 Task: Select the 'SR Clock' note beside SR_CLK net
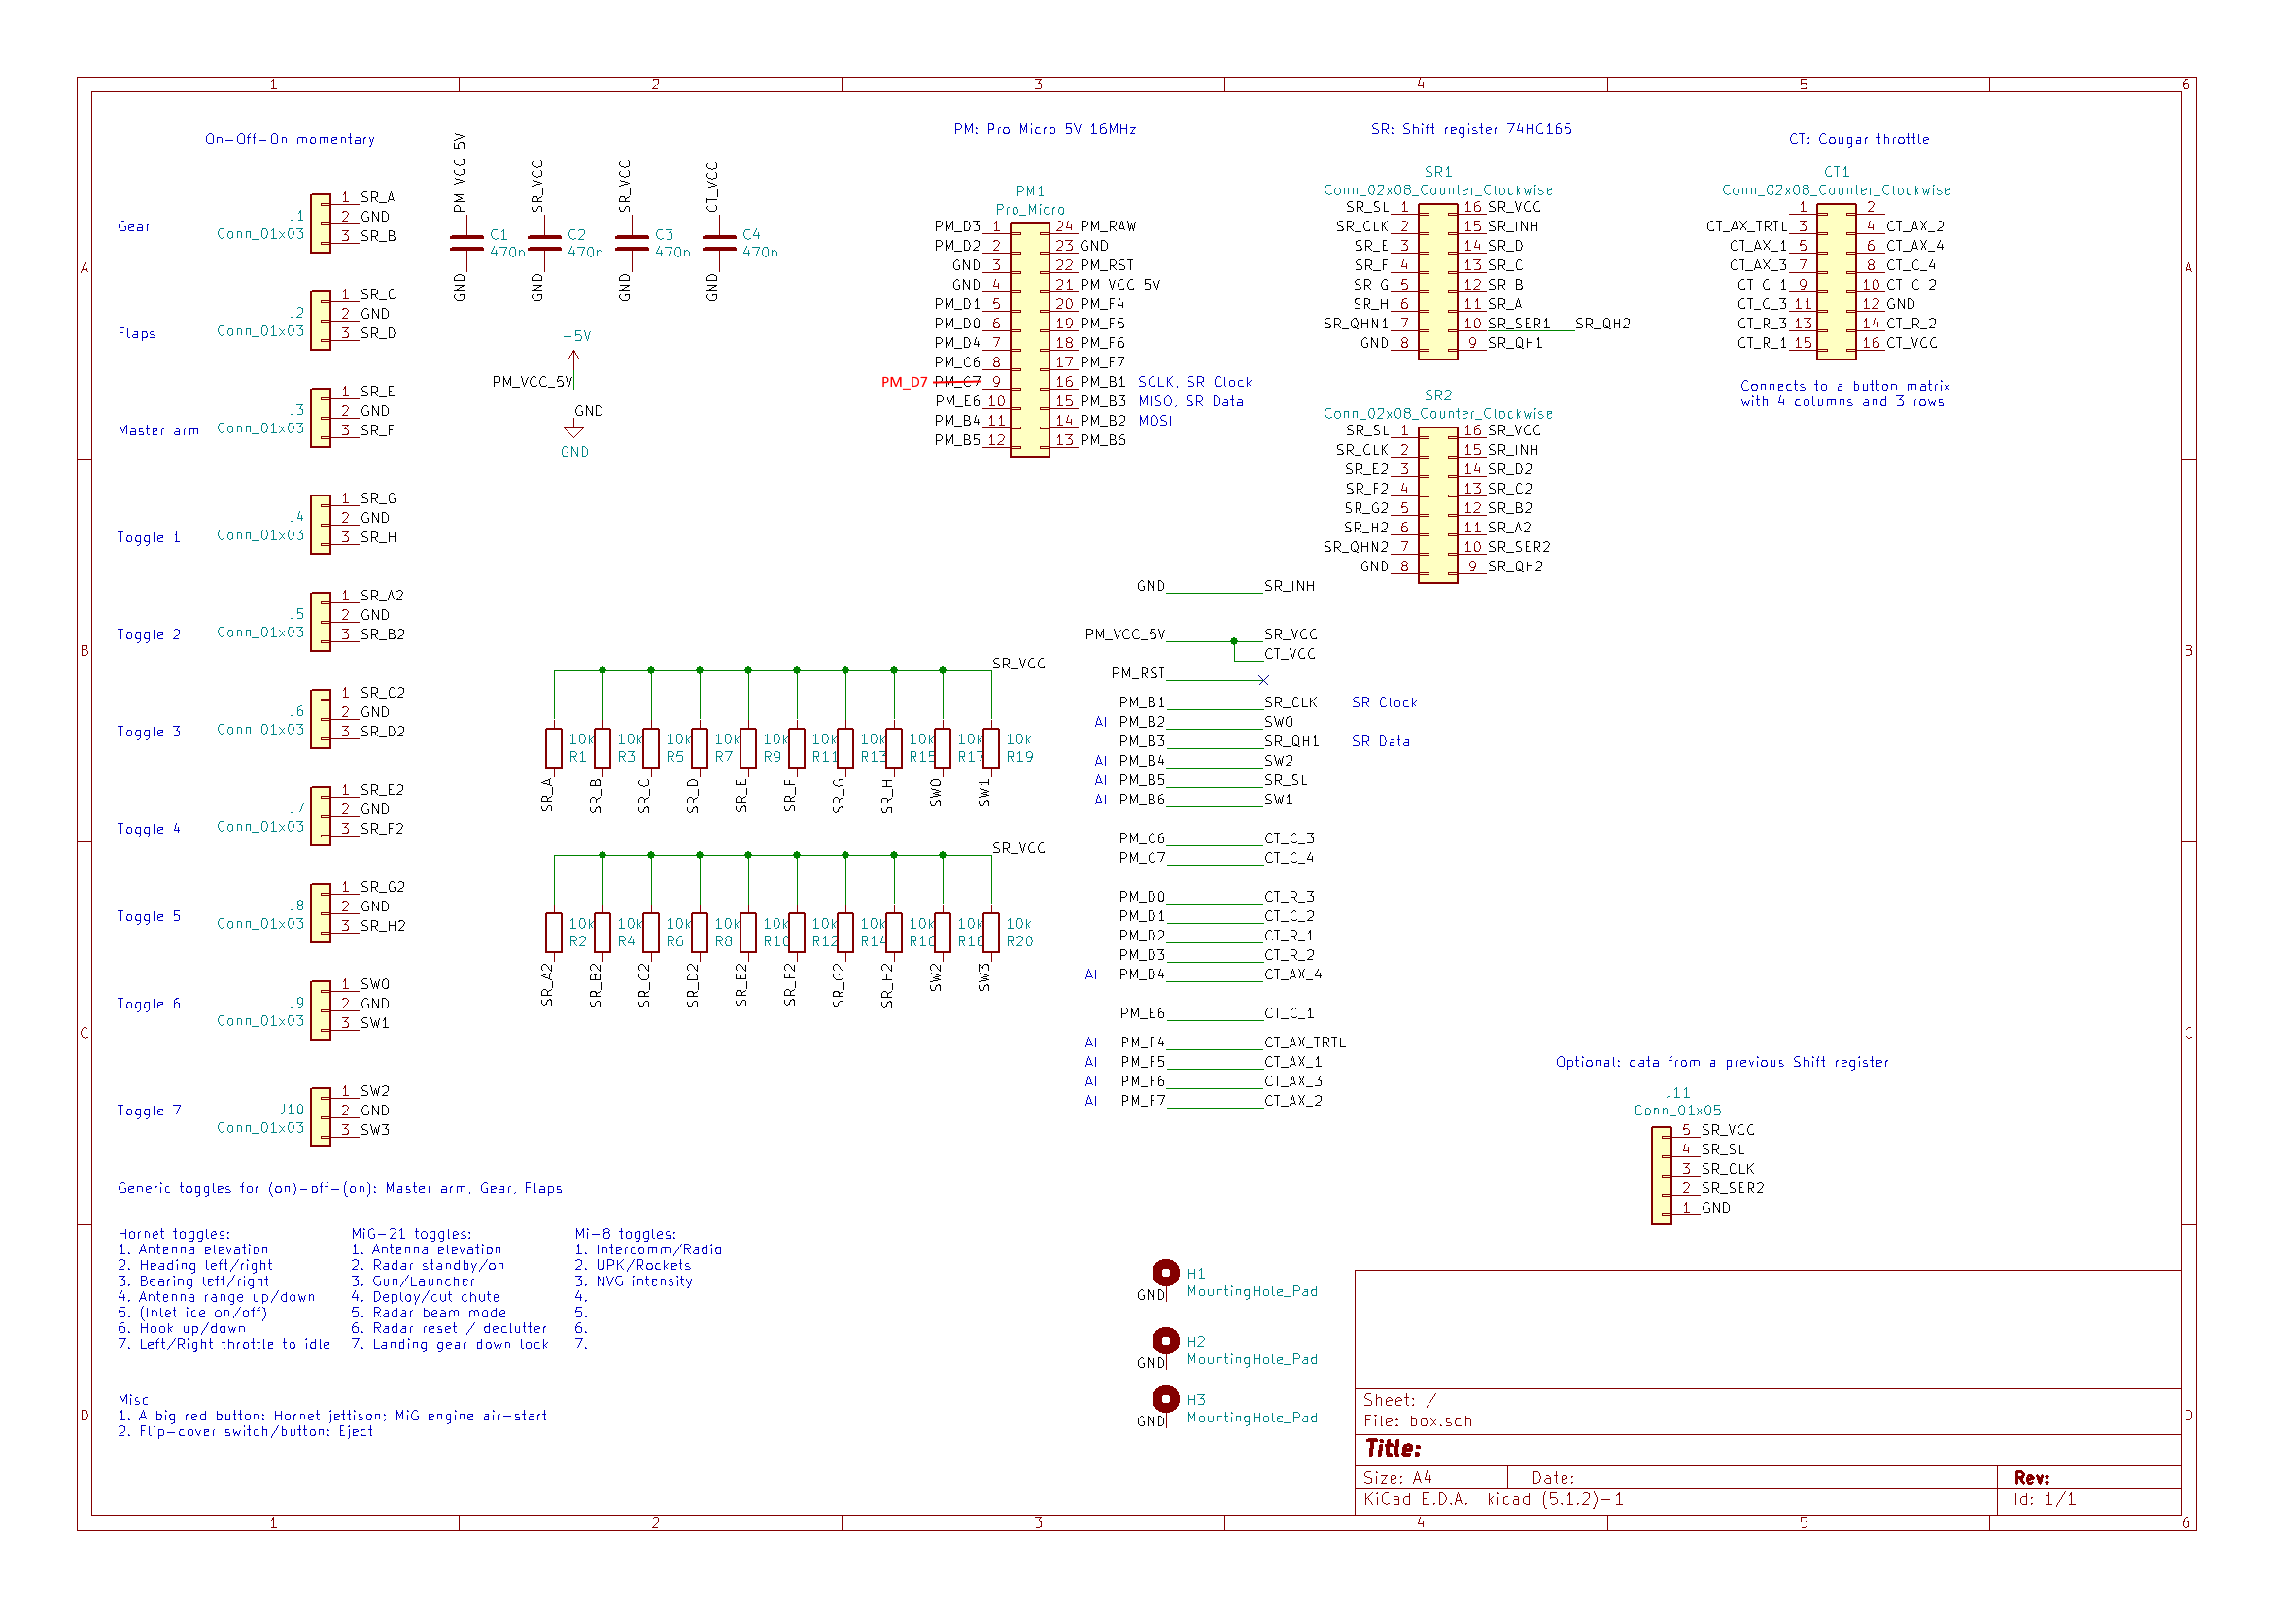[x=1385, y=702]
